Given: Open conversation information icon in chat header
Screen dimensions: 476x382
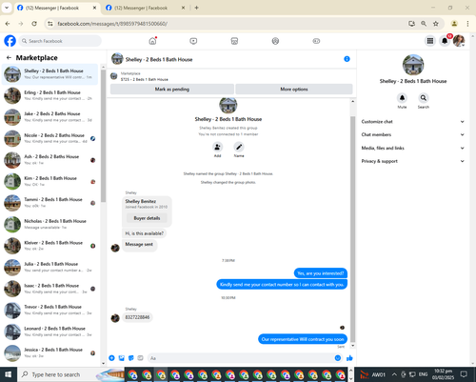Looking at the screenshot, I should tap(347, 59).
